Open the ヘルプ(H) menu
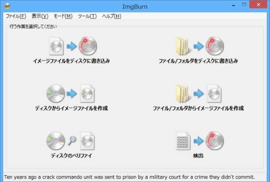The image size is (270, 182). pos(112,16)
